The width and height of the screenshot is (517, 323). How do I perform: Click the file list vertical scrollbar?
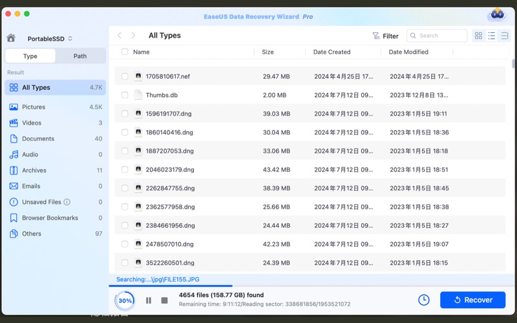[513, 63]
